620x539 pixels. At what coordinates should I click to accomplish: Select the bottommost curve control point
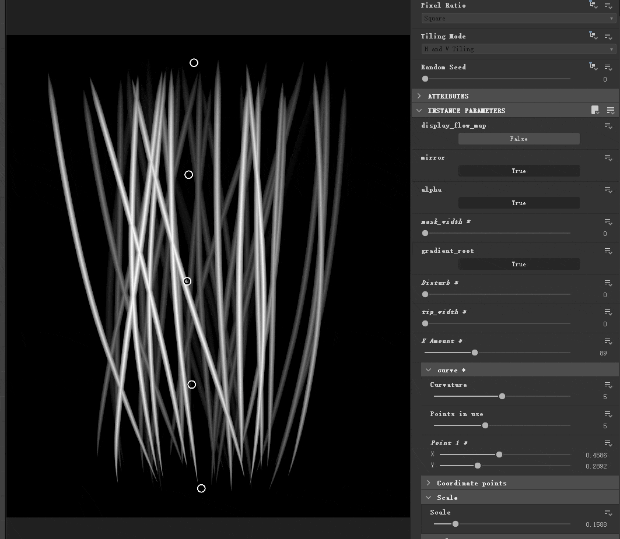(201, 488)
